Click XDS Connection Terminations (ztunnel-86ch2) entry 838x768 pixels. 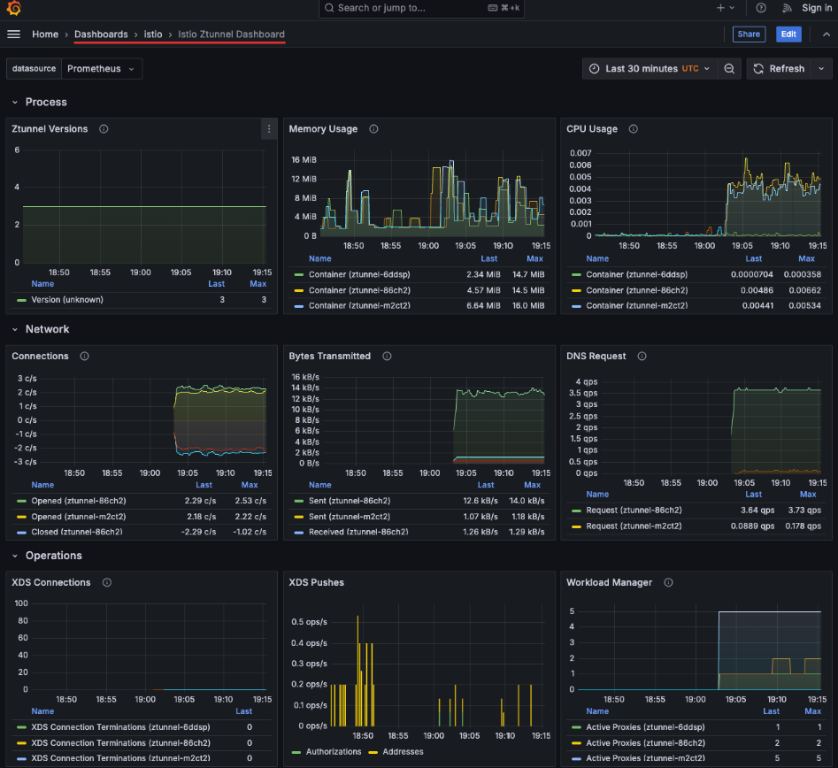(120, 743)
